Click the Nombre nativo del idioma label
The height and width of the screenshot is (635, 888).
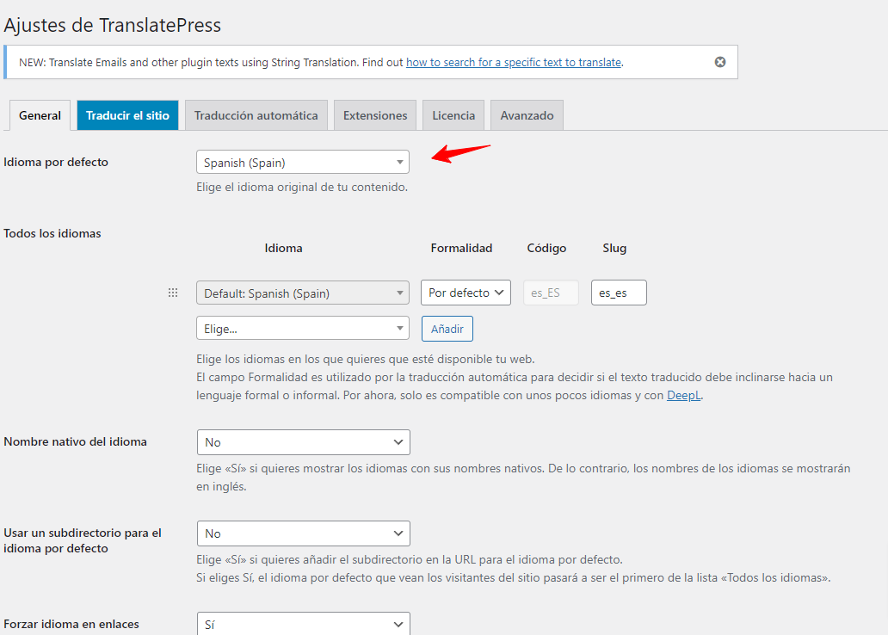point(76,442)
